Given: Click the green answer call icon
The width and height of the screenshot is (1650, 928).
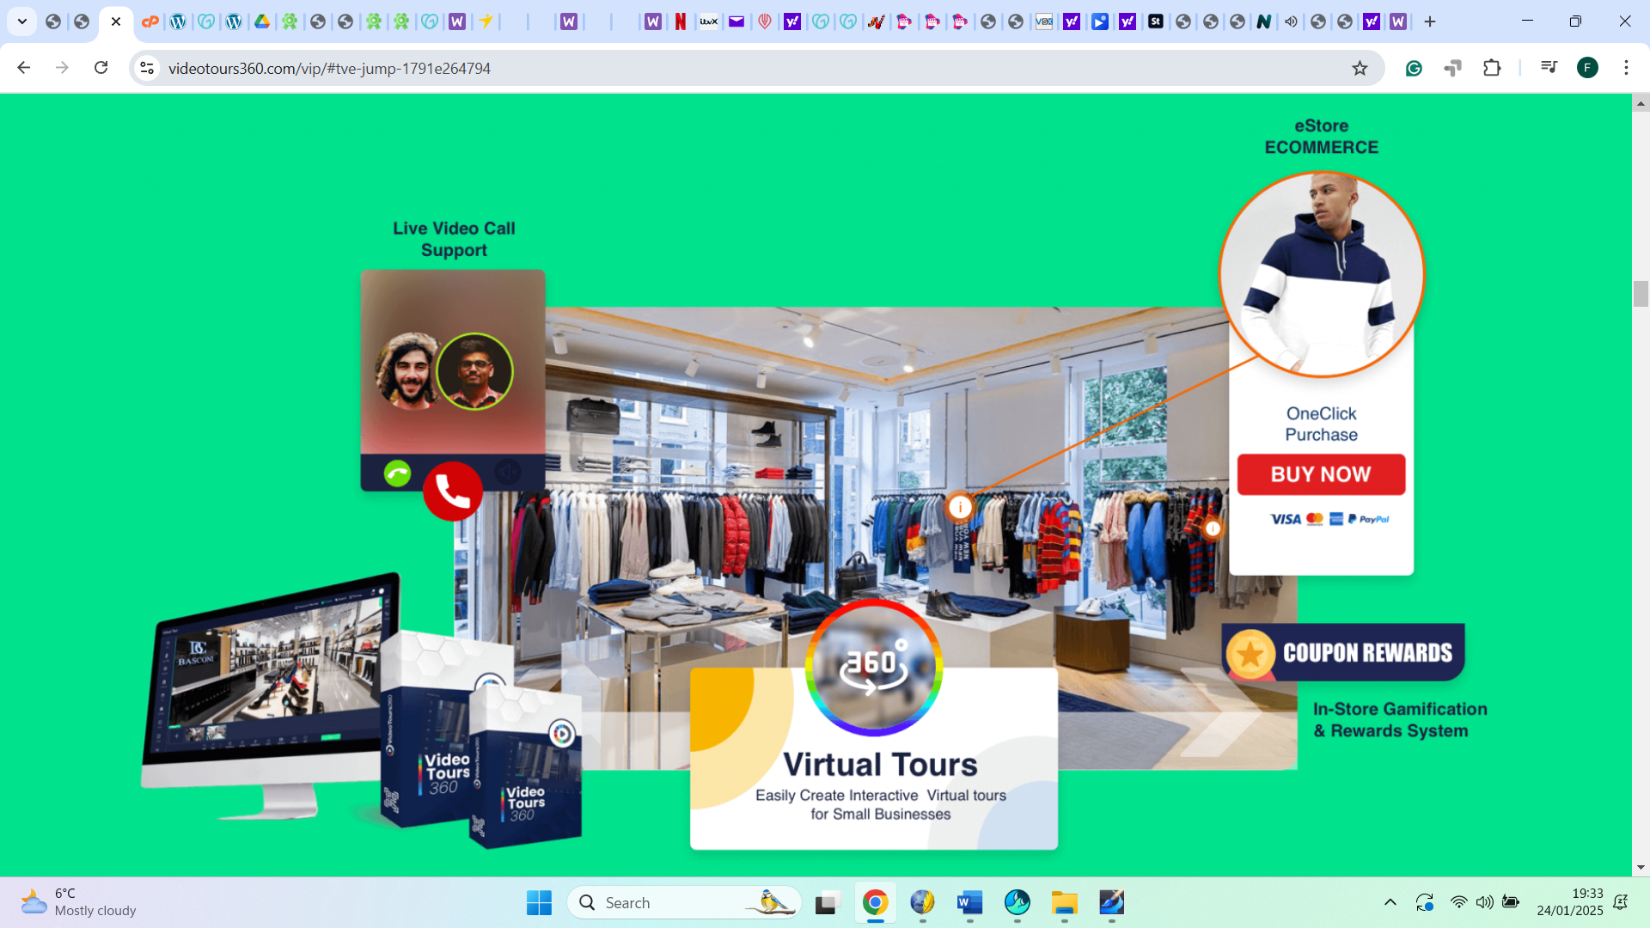Looking at the screenshot, I should [397, 473].
